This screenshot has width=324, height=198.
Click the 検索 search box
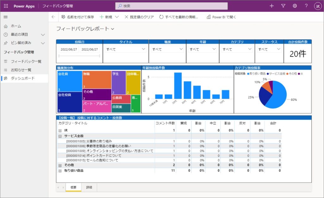point(171,6)
